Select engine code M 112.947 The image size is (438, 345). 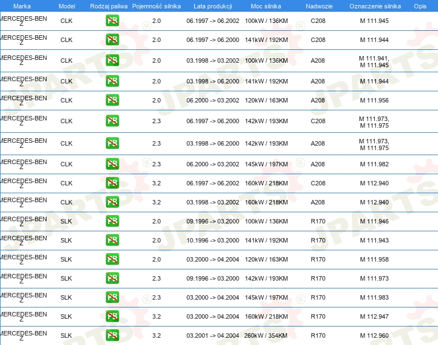coord(374,316)
